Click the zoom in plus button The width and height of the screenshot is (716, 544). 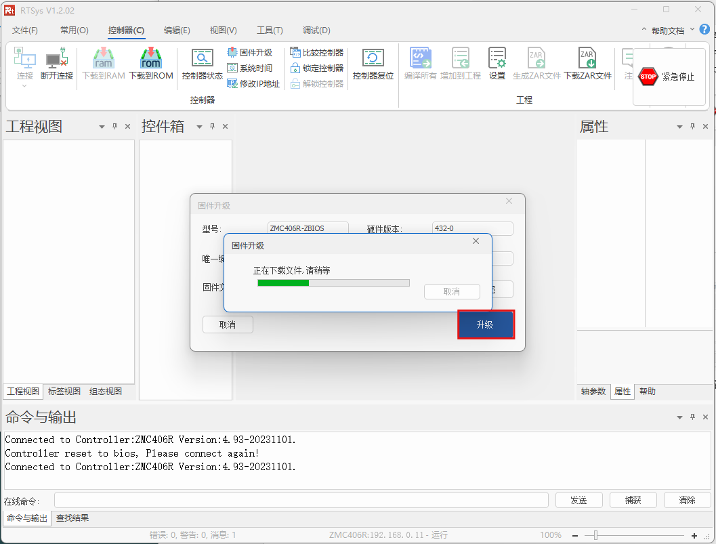tap(694, 535)
